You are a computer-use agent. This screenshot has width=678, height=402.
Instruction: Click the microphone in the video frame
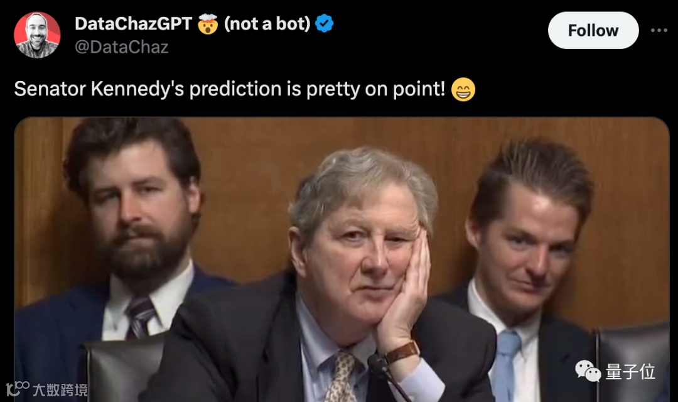386,376
